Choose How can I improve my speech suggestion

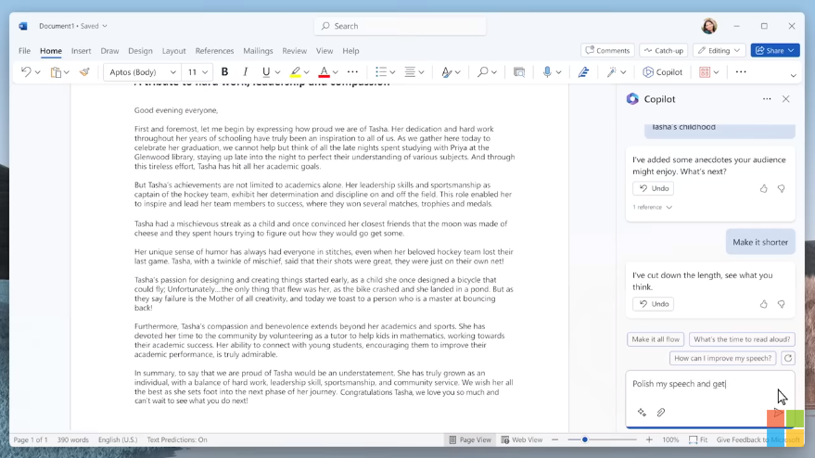[723, 358]
